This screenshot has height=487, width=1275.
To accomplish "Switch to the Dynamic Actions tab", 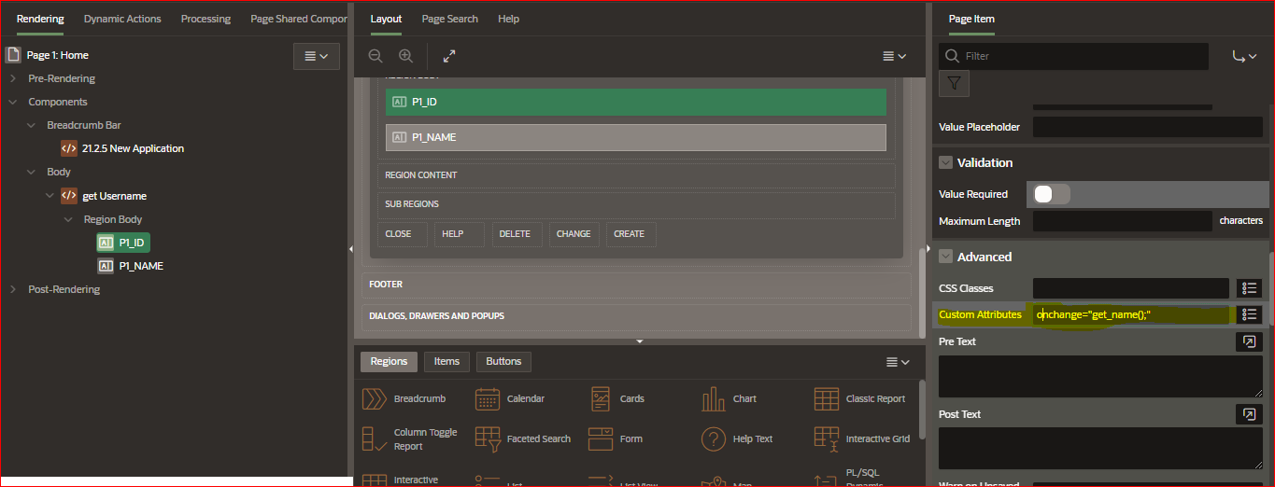I will (122, 19).
